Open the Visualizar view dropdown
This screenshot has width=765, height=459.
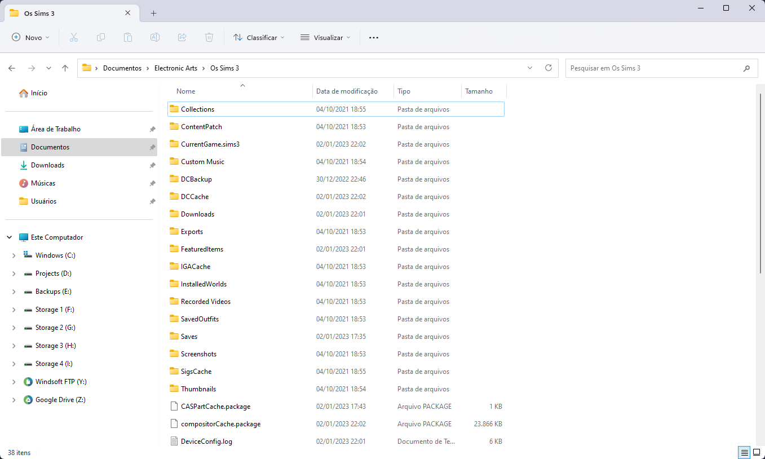click(325, 37)
